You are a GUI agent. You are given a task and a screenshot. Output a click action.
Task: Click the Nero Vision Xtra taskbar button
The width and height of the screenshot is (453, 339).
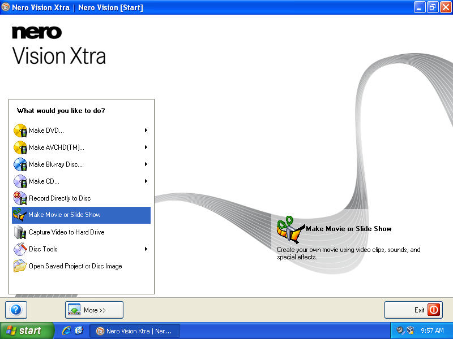135,331
